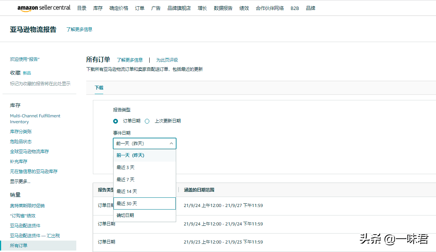Open the 合作伙伴网络 menu
This screenshot has height=252, width=436.
point(270,8)
